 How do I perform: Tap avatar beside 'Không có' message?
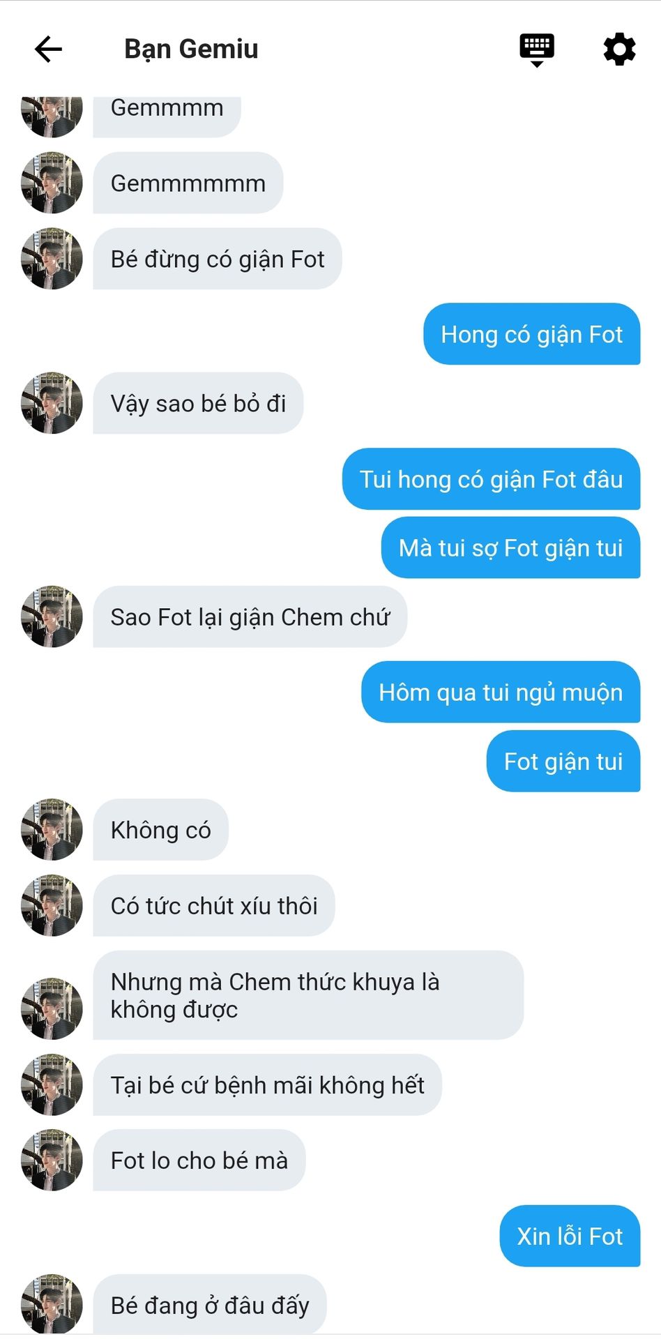[52, 830]
